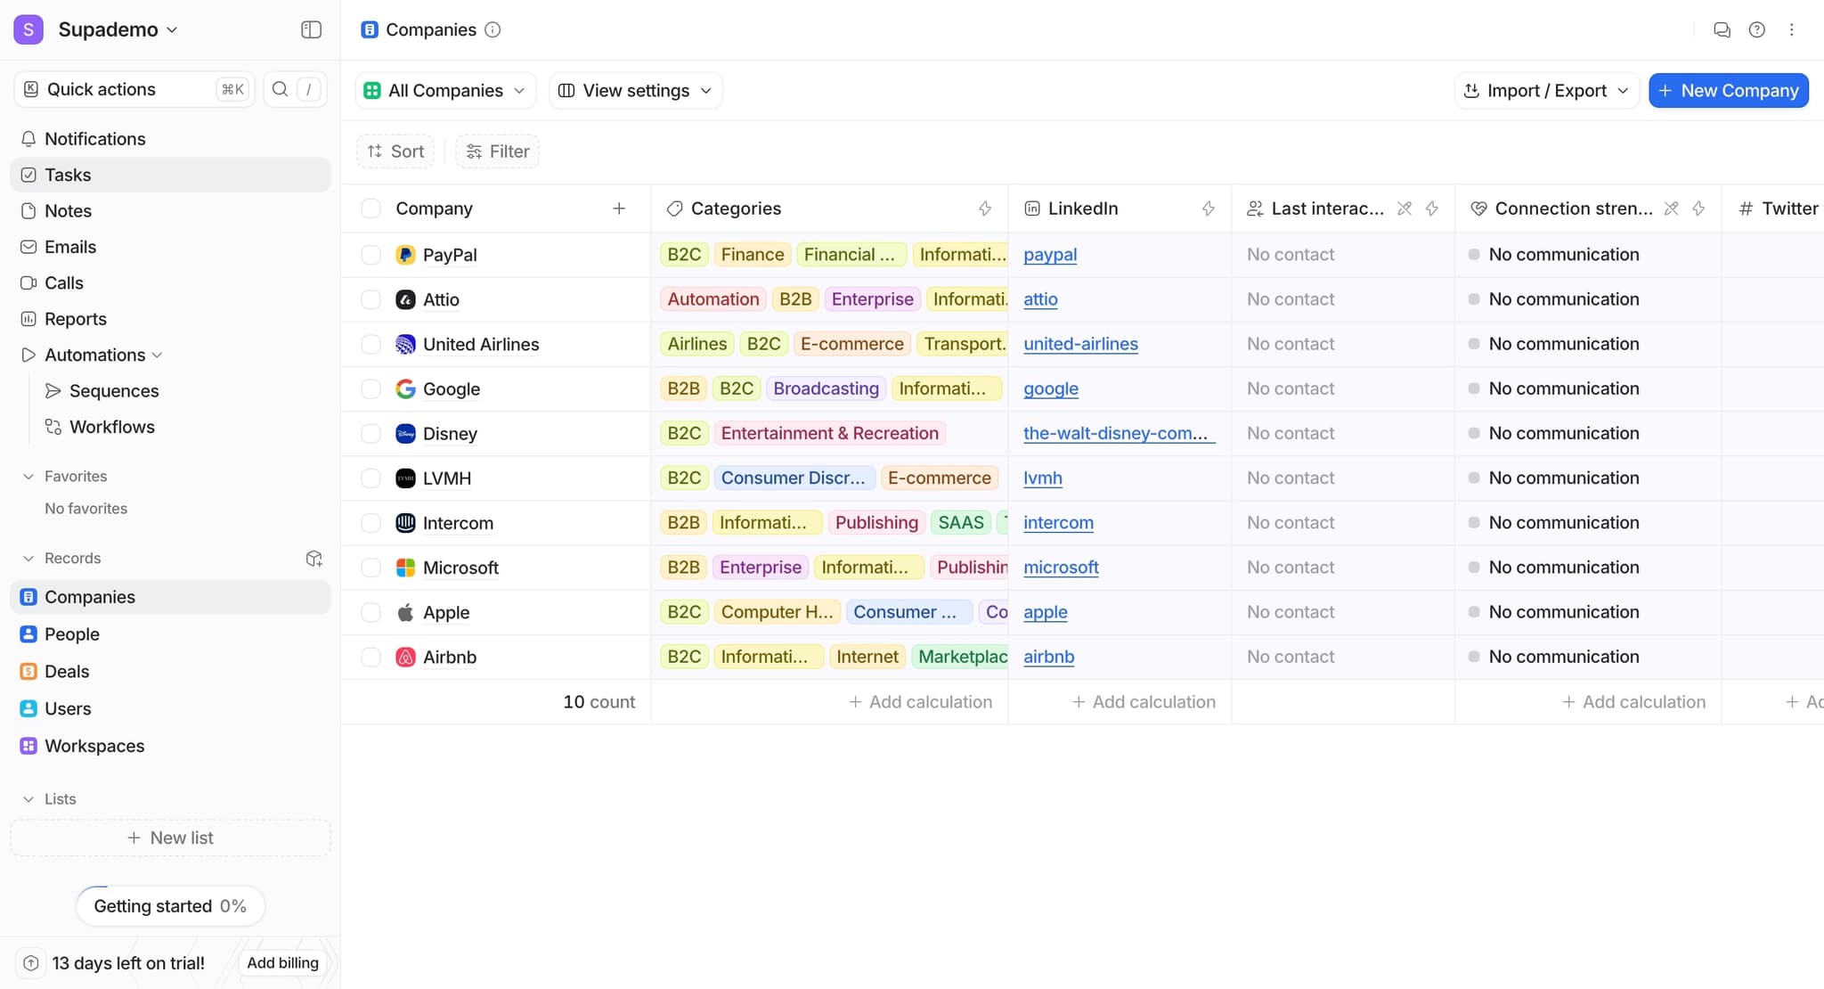1824x989 pixels.
Task: Click the New Company button
Action: pos(1727,90)
